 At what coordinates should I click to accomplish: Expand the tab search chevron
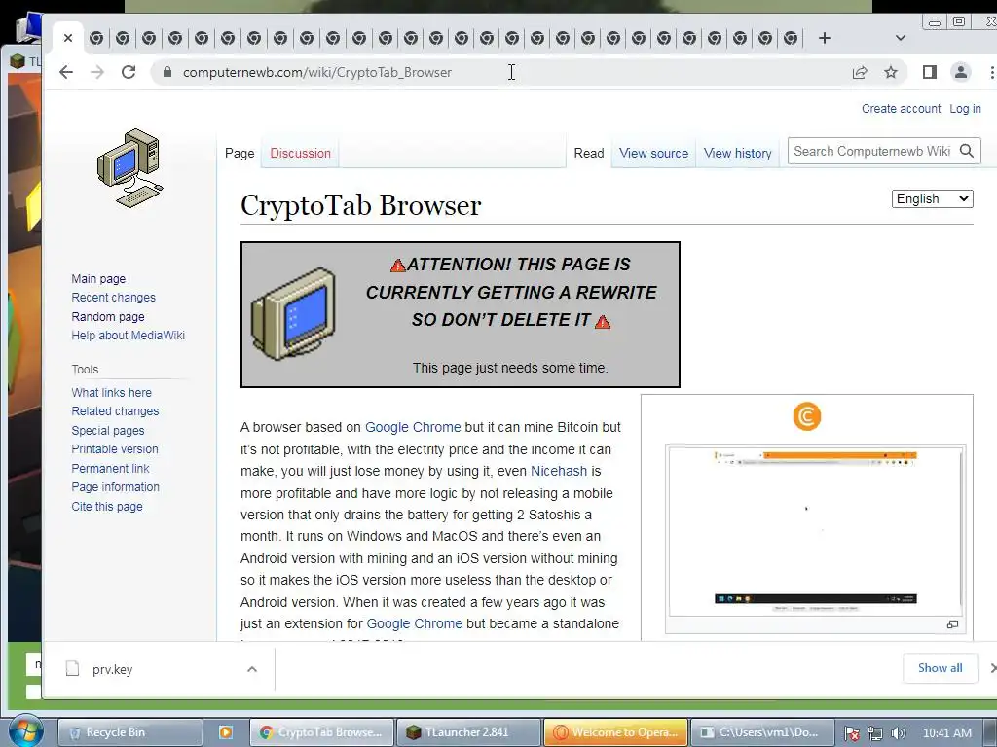901,38
